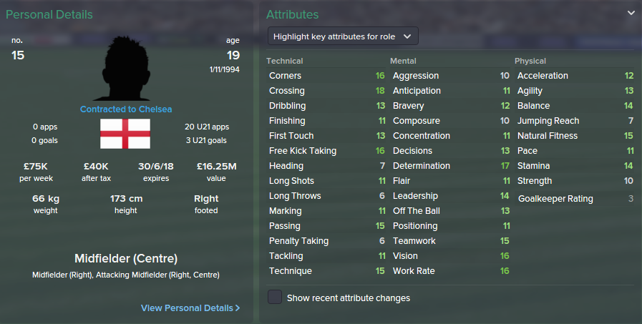The height and width of the screenshot is (324, 642).
Task: Click Contracted to Chelsea link
Action: (x=126, y=109)
